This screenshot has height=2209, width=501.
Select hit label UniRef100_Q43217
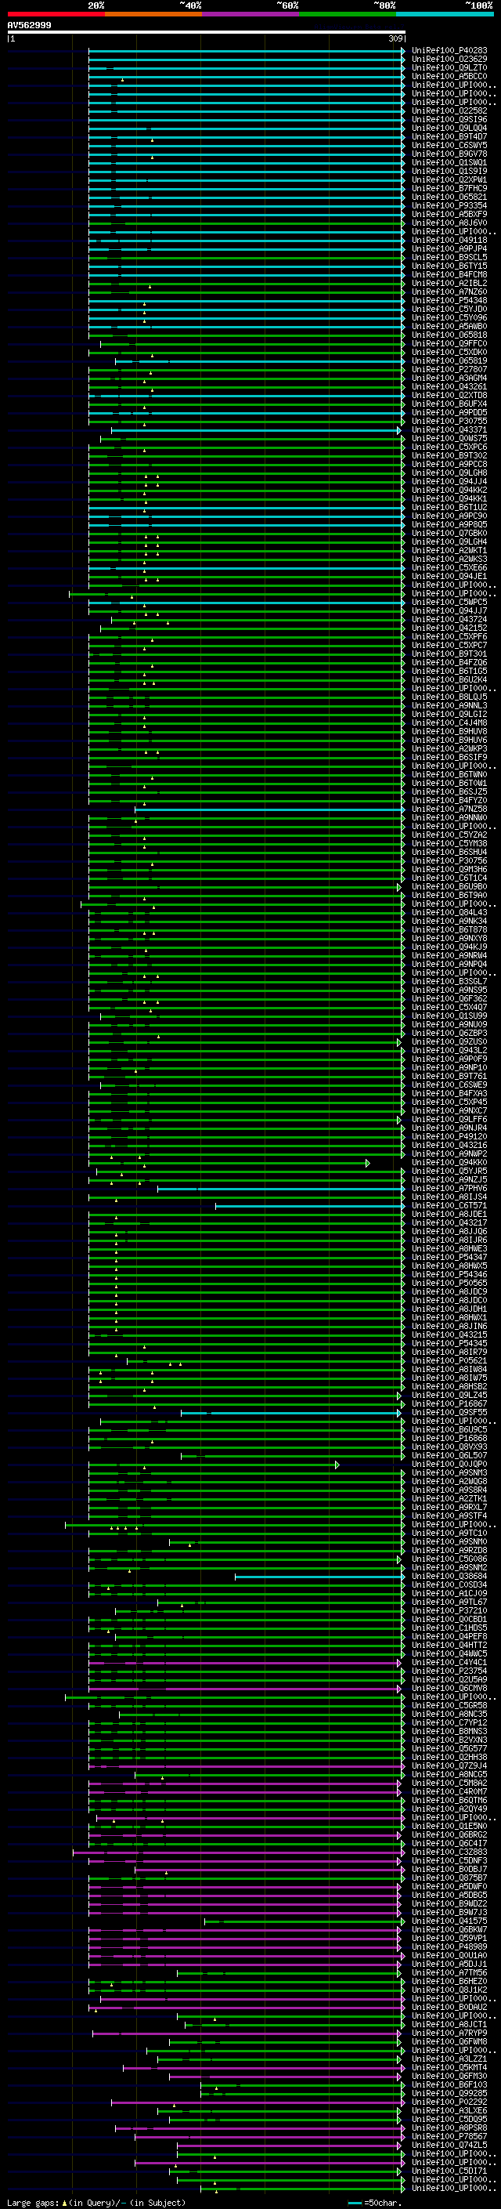tap(449, 1223)
